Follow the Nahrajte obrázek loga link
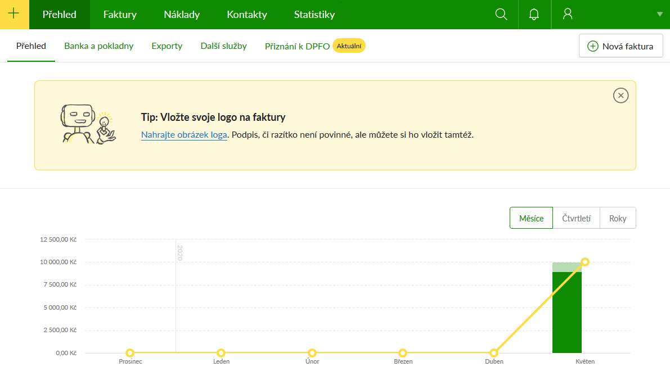 [x=184, y=135]
